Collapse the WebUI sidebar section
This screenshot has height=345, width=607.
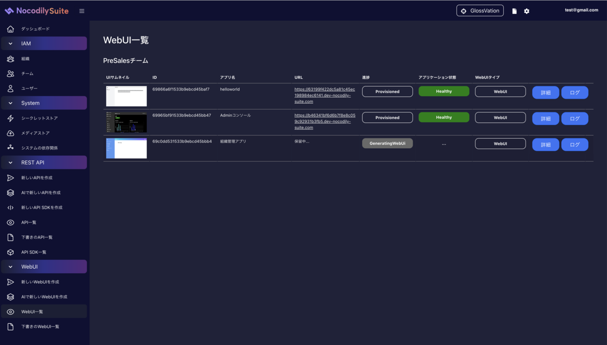(44, 267)
